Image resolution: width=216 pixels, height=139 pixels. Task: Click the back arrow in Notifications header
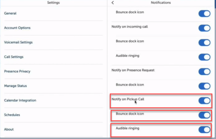pos(113,3)
